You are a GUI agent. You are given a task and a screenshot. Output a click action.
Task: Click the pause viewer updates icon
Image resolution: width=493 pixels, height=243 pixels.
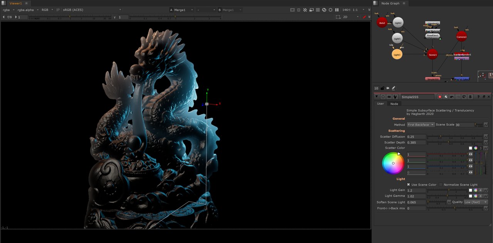[x=337, y=10]
